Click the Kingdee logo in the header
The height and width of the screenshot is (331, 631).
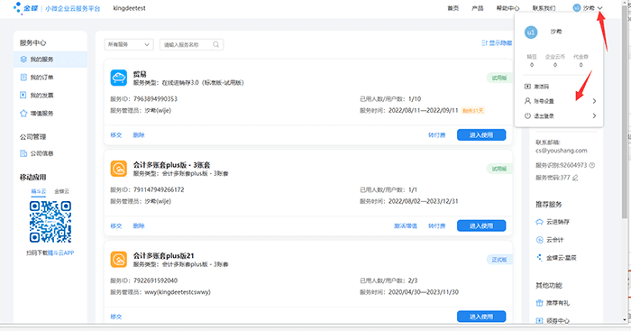pos(26,8)
